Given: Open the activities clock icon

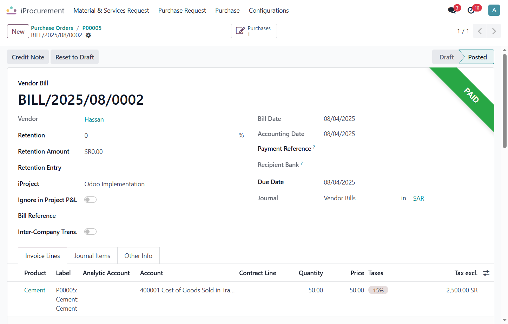Looking at the screenshot, I should [471, 11].
